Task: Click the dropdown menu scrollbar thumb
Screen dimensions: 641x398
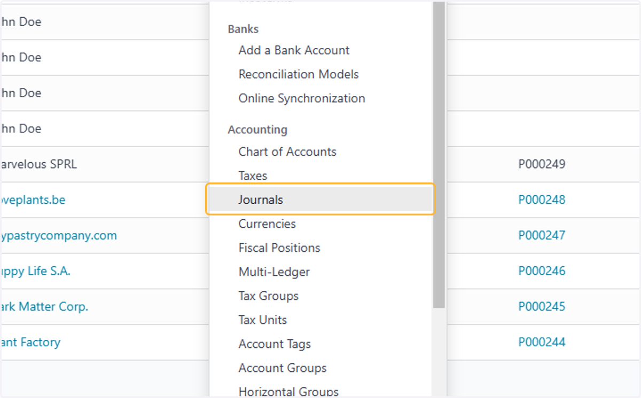Action: click(439, 155)
